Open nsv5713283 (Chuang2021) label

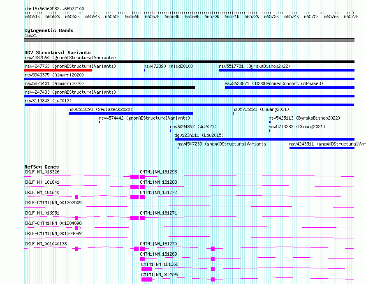pyautogui.click(x=297, y=127)
